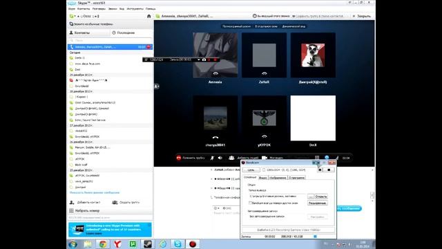Click Add contact icon in Skype sidebar
Image resolution: width=442 pixels, height=249 pixels.
pyautogui.click(x=72, y=203)
